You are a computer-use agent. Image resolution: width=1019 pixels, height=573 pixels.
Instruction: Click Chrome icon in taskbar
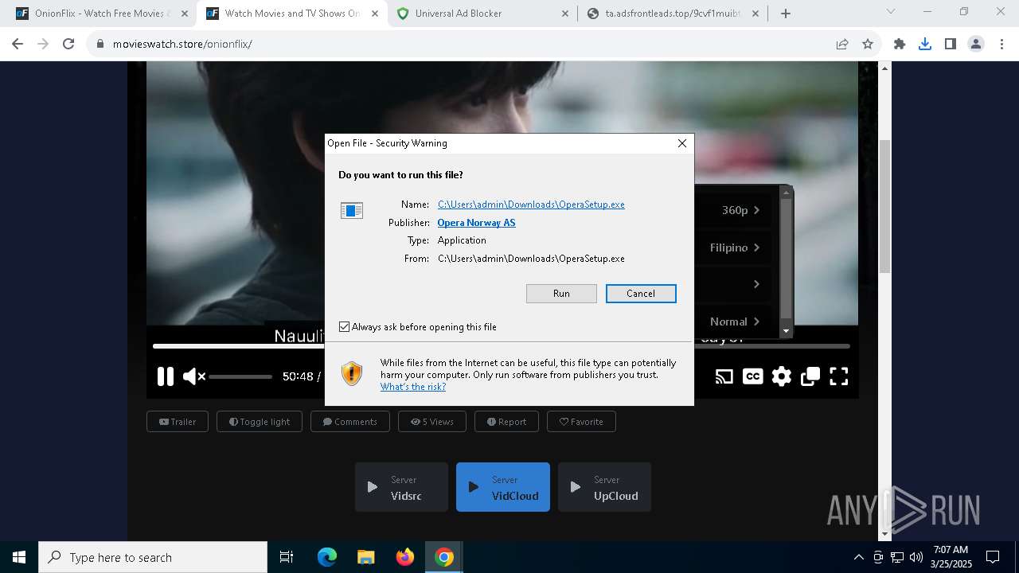pos(444,557)
